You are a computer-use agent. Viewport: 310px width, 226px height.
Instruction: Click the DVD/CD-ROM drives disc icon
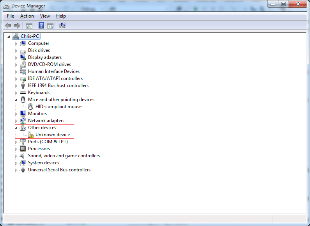click(23, 64)
